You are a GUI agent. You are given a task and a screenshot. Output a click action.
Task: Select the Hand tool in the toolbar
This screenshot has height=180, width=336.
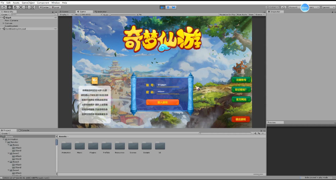(4, 7)
